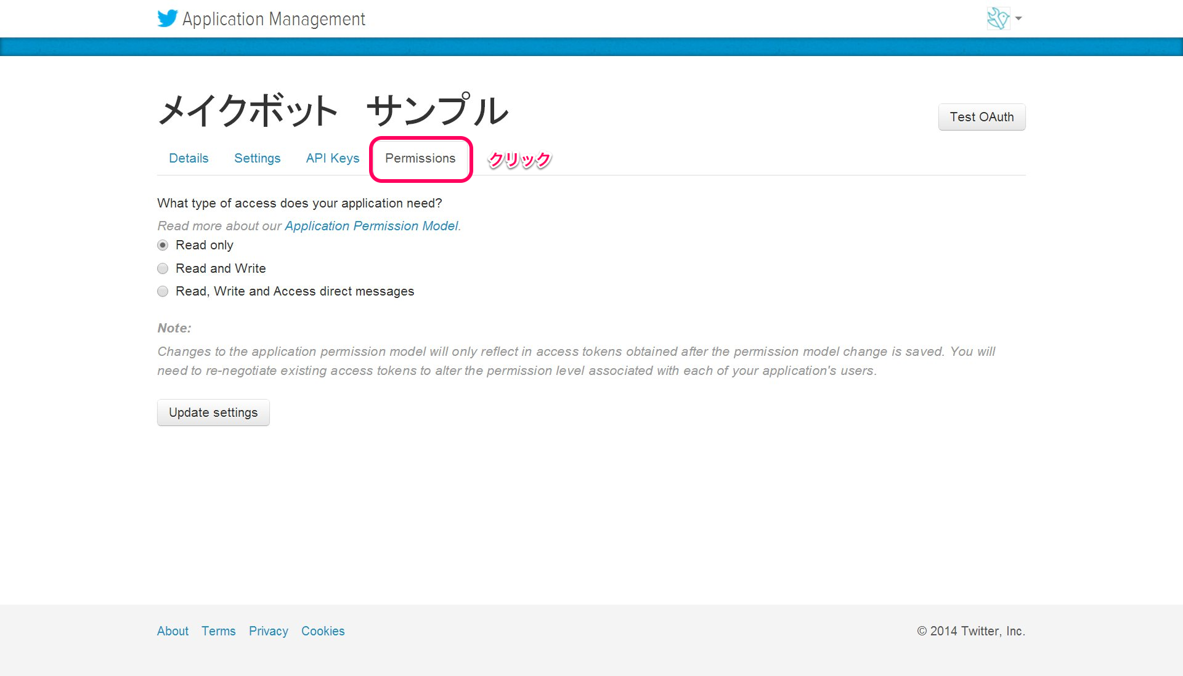This screenshot has width=1183, height=676.
Task: Open the About footer link
Action: point(173,631)
